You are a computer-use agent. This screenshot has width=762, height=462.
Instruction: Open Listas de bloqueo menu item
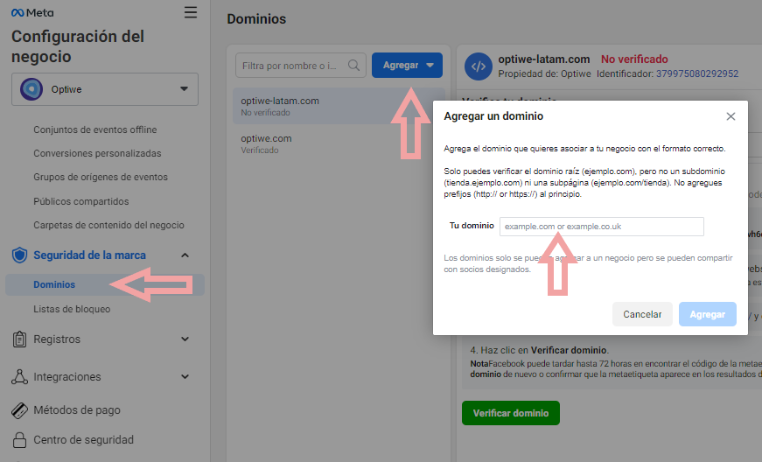(72, 309)
